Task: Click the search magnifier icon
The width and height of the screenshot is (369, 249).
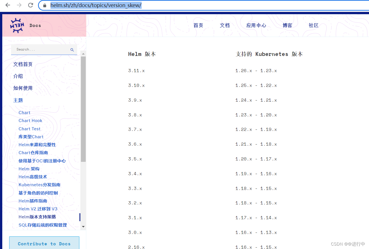Action: (x=72, y=49)
